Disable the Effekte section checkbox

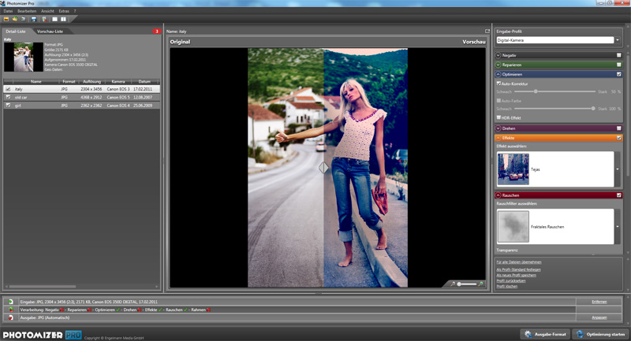point(619,138)
